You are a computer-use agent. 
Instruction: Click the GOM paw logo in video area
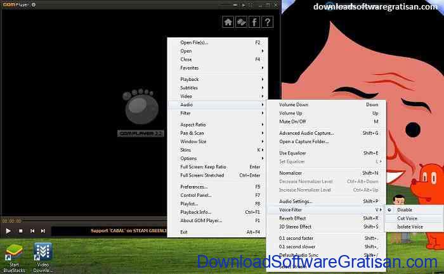coord(140,107)
